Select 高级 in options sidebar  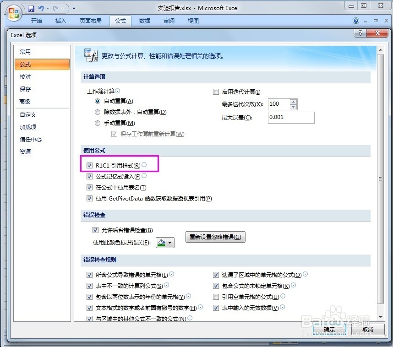tap(42, 102)
